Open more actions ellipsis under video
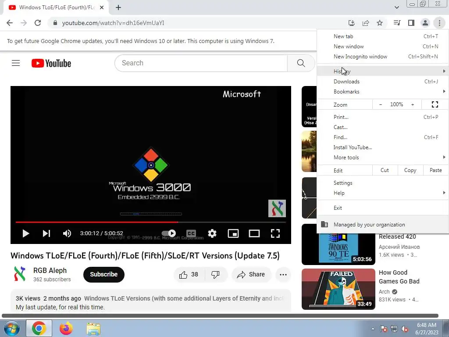 (x=283, y=275)
